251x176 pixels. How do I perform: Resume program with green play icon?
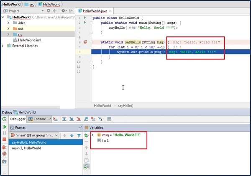(5, 127)
